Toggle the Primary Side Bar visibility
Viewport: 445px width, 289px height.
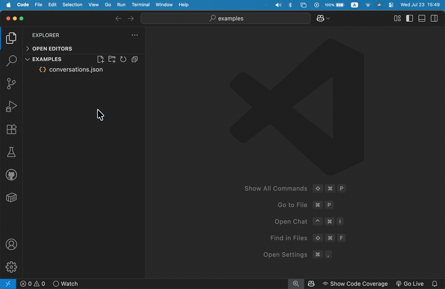[409, 18]
